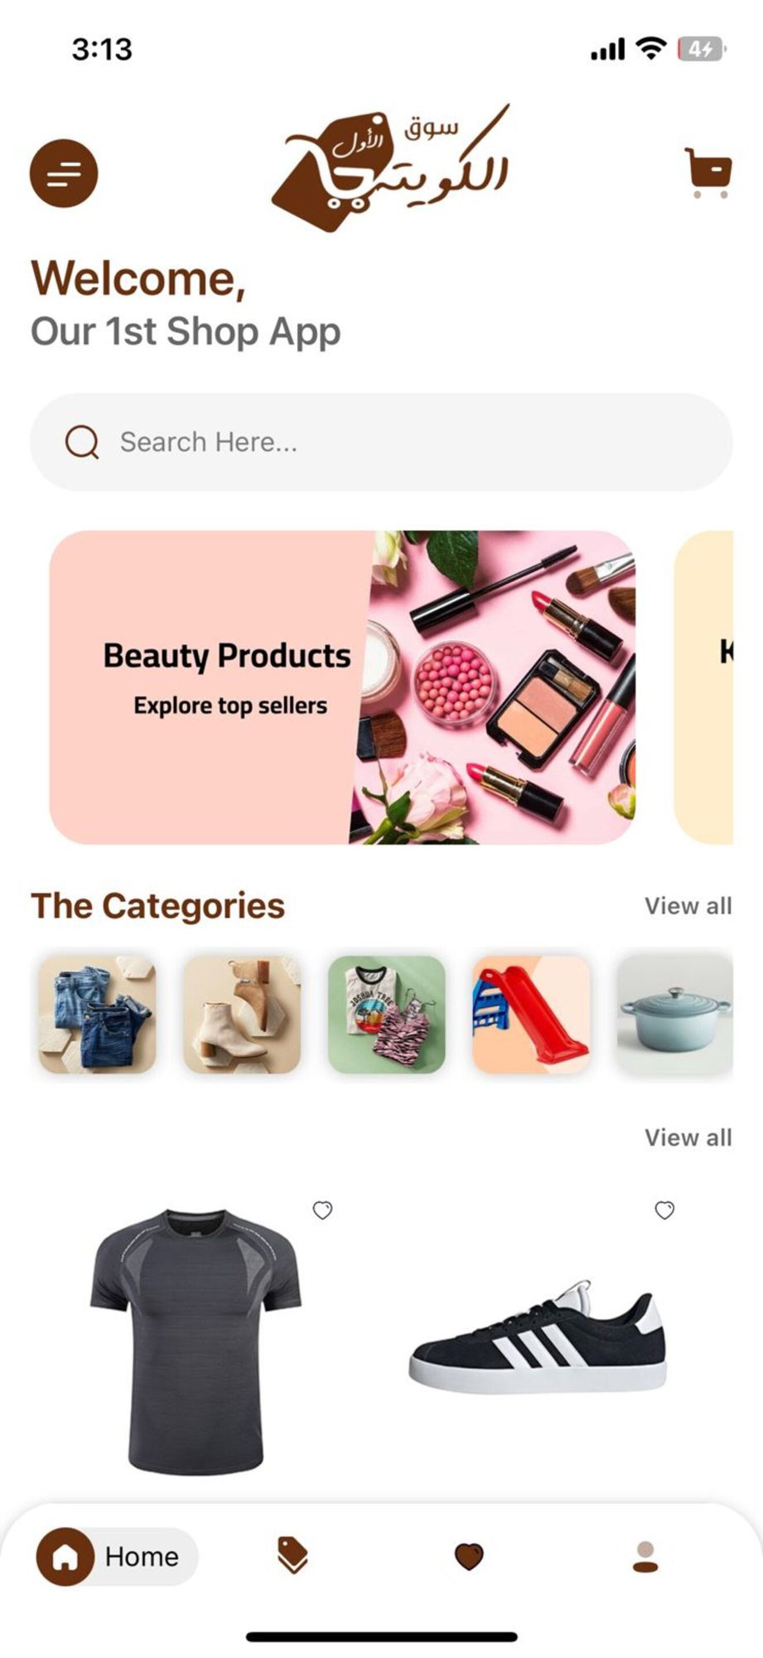The image size is (763, 1658).
Task: View all for The Categories
Action: (688, 906)
